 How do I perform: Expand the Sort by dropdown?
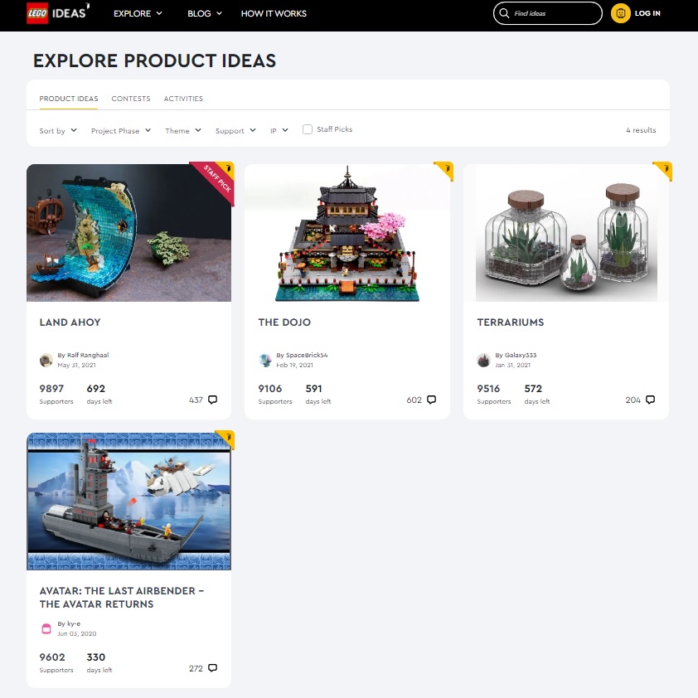tap(58, 130)
